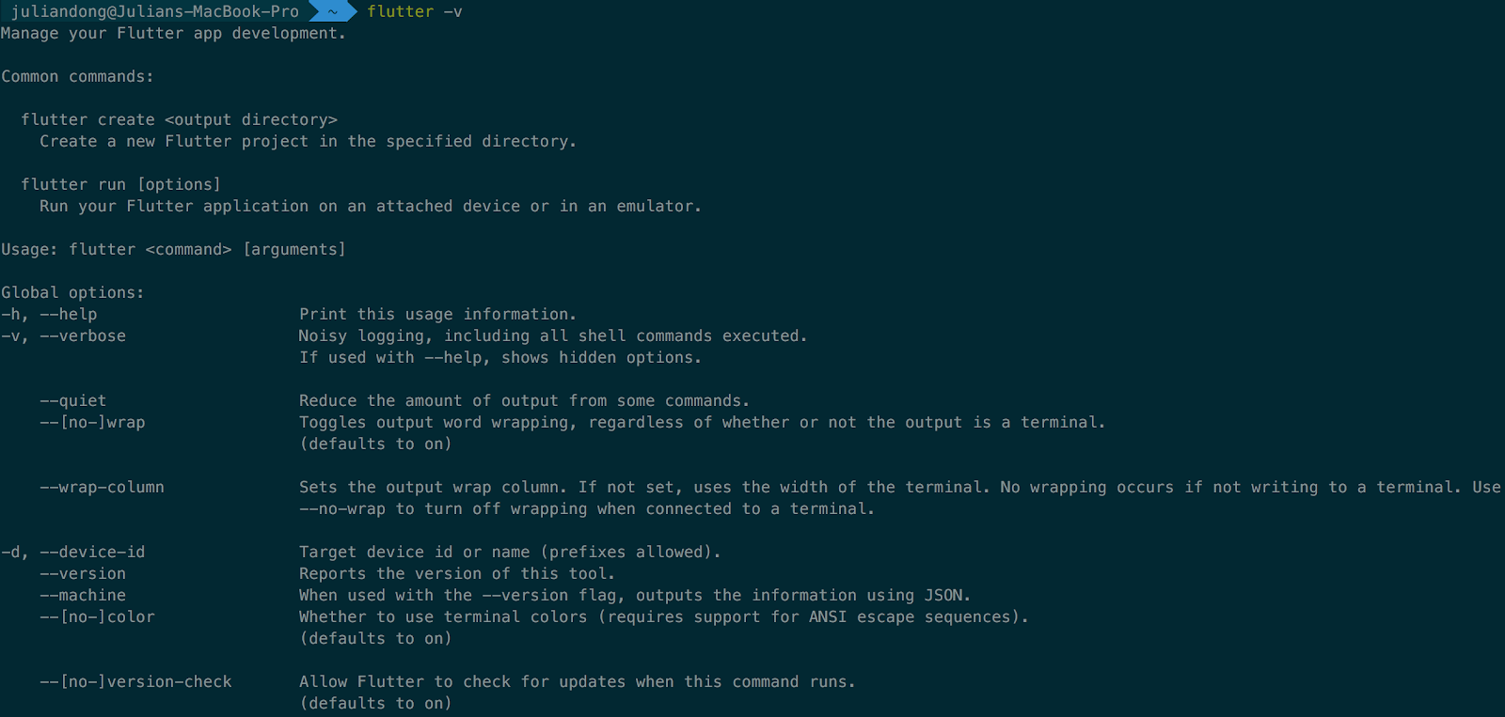Click the typed "flutter -v" command
This screenshot has height=717, width=1505.
(414, 11)
